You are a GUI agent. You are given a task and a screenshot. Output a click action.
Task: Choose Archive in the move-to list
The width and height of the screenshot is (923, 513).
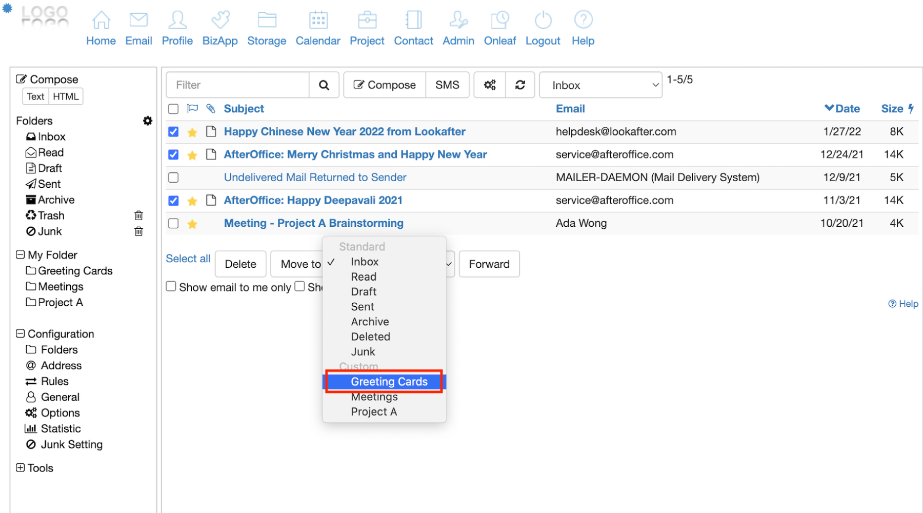[370, 322]
